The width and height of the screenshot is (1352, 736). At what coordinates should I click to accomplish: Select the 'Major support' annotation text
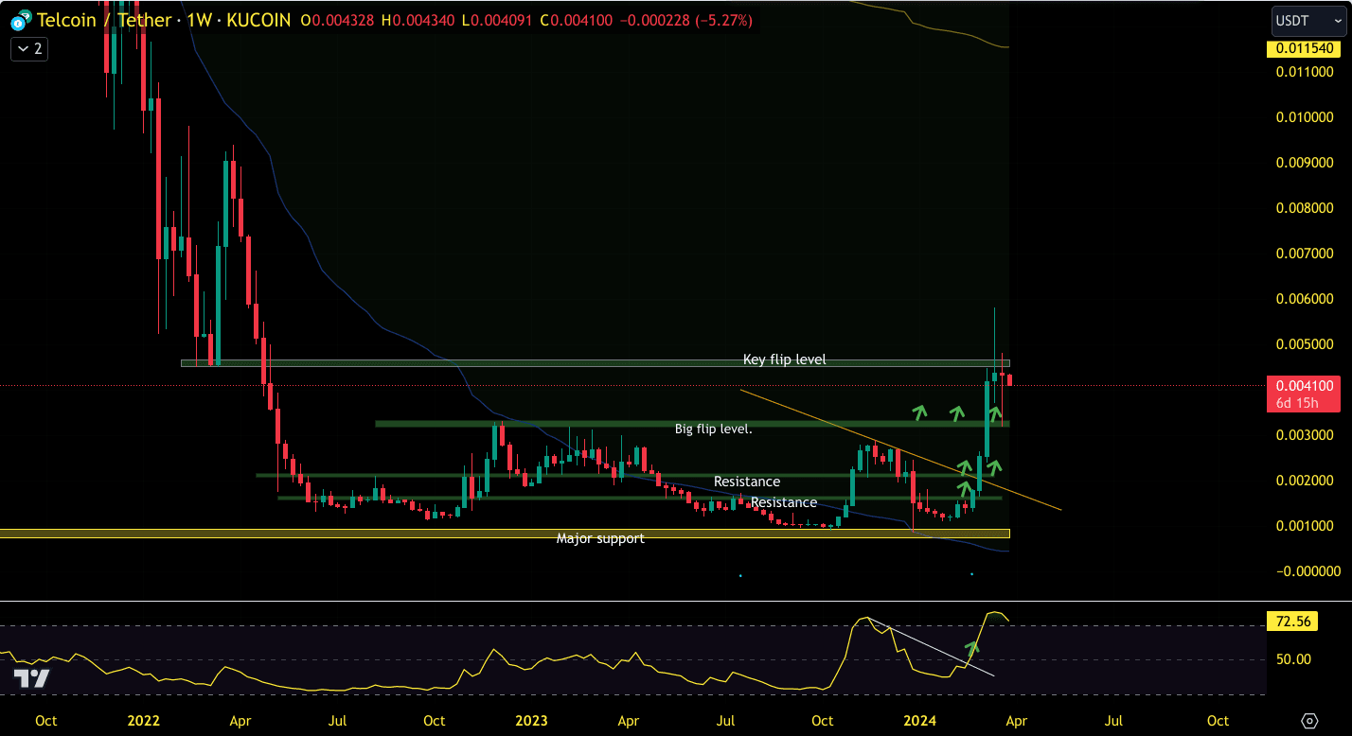coord(600,538)
